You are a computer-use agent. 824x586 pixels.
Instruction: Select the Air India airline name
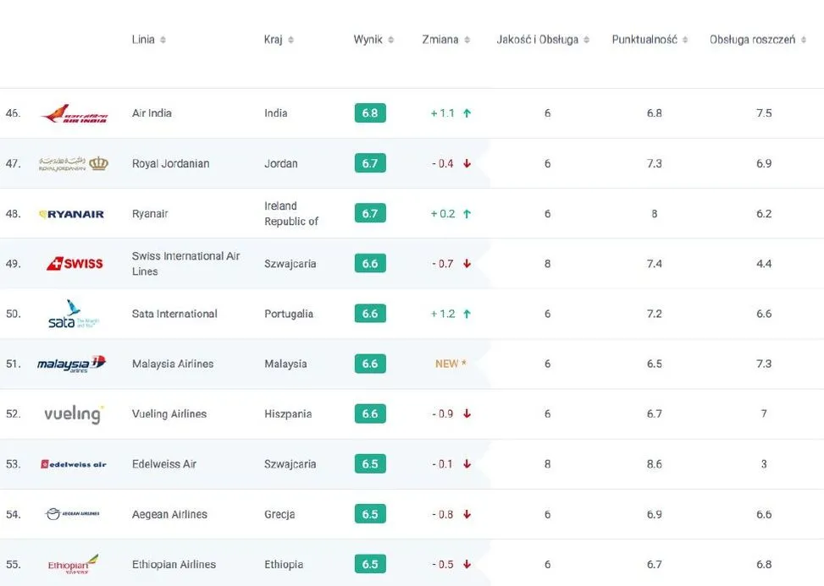point(152,113)
